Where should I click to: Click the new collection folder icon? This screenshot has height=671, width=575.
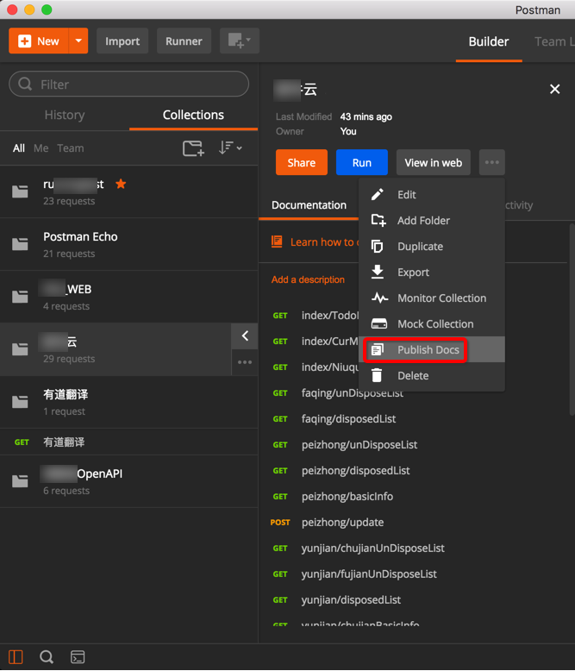[193, 148]
